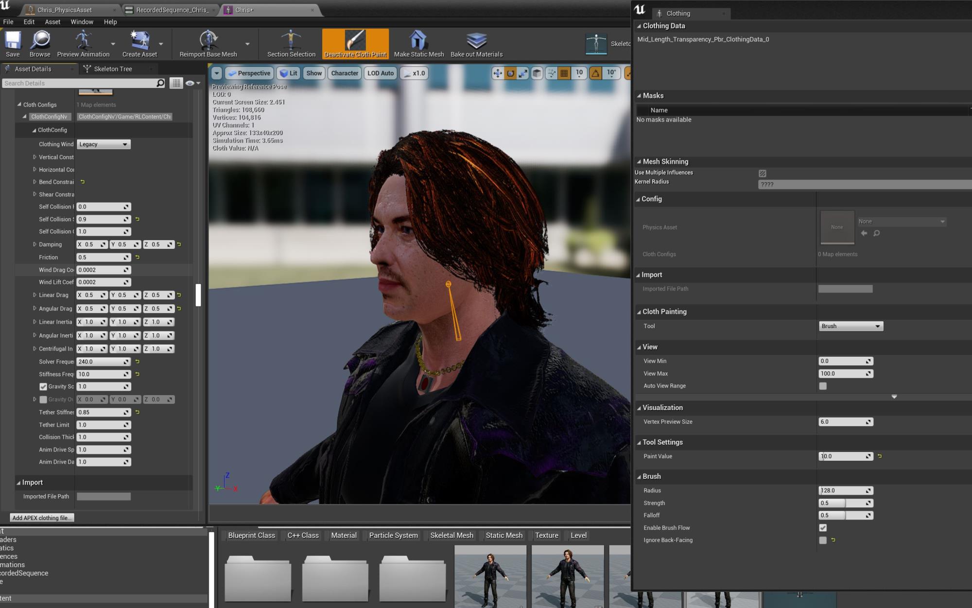The image size is (972, 608).
Task: Switch to Chris_PhysicsAsset tab
Action: click(x=65, y=10)
